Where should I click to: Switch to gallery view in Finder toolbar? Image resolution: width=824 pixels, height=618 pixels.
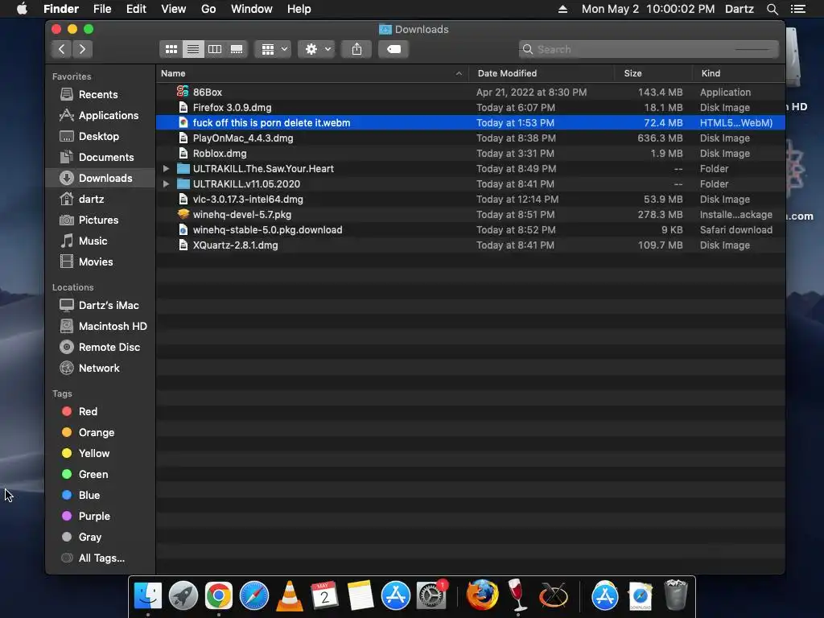pyautogui.click(x=237, y=49)
